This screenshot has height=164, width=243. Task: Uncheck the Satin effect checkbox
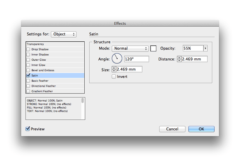coord(28,75)
